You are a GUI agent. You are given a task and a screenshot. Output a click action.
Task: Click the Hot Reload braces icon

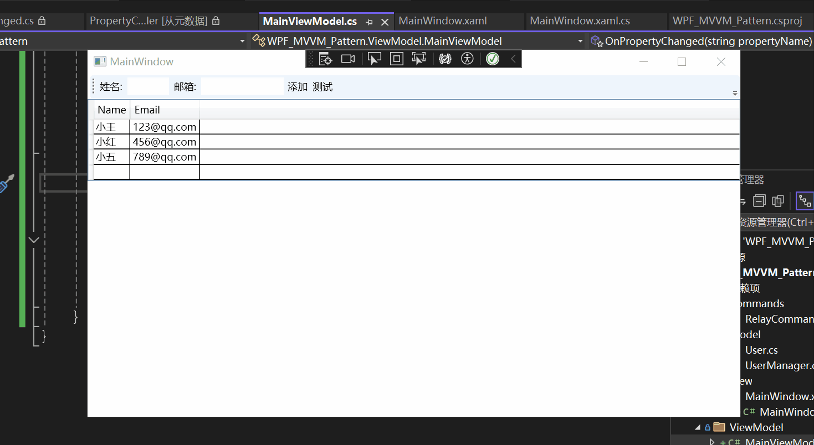pos(444,58)
